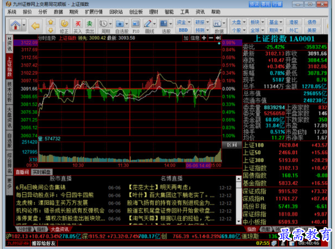
Task: Open the 自选股 favorites folder icon
Action: point(120,23)
